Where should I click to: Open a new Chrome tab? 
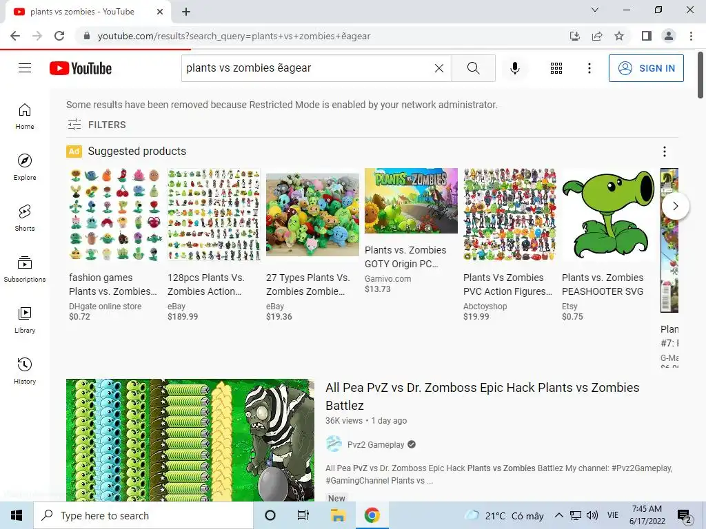186,12
